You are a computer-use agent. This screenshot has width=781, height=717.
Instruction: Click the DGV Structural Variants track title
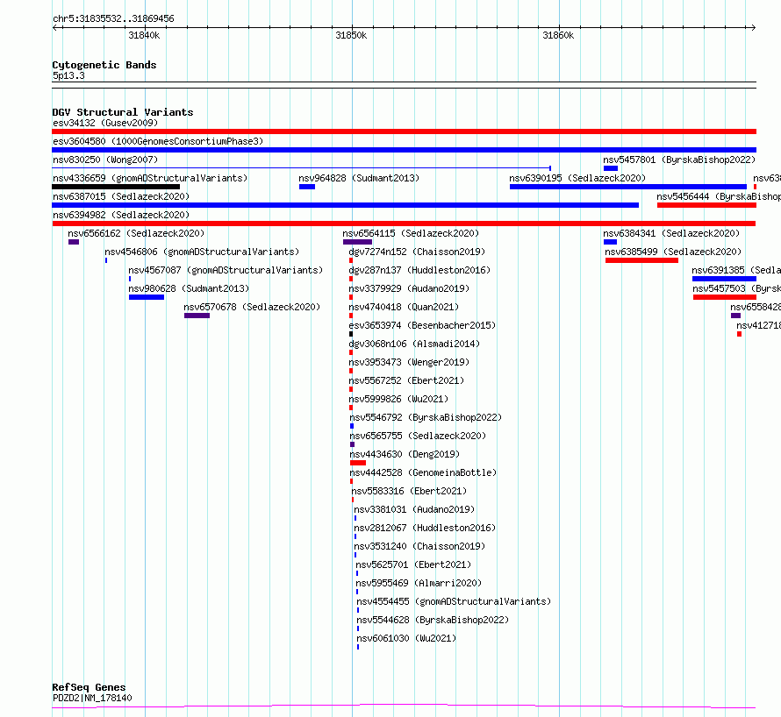tap(123, 112)
